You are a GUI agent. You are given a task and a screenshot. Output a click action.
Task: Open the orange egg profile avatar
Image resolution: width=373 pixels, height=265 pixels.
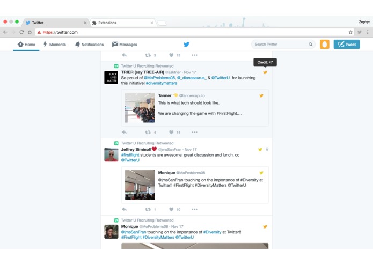325,44
